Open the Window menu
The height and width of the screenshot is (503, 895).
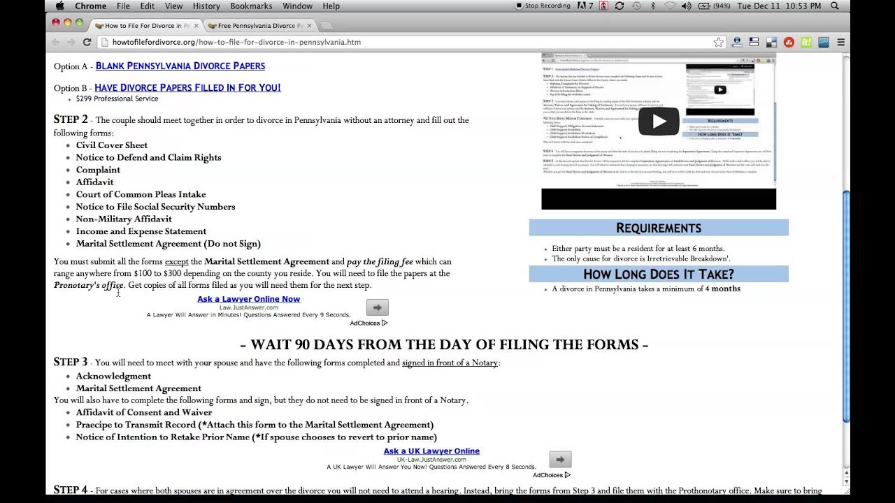coord(297,6)
